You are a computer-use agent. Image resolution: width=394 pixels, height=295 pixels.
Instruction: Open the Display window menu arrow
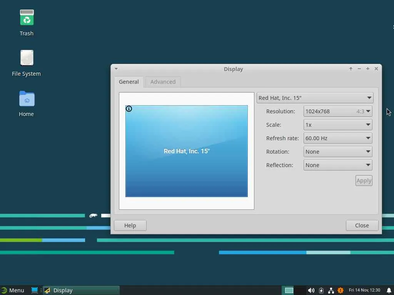[x=116, y=69]
